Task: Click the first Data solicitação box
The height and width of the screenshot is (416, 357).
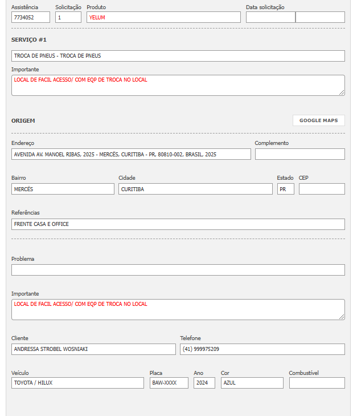Action: click(270, 17)
